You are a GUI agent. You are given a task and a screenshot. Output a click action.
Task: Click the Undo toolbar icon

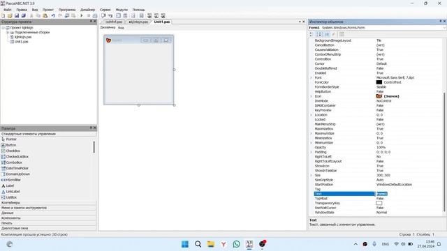coord(53,15)
